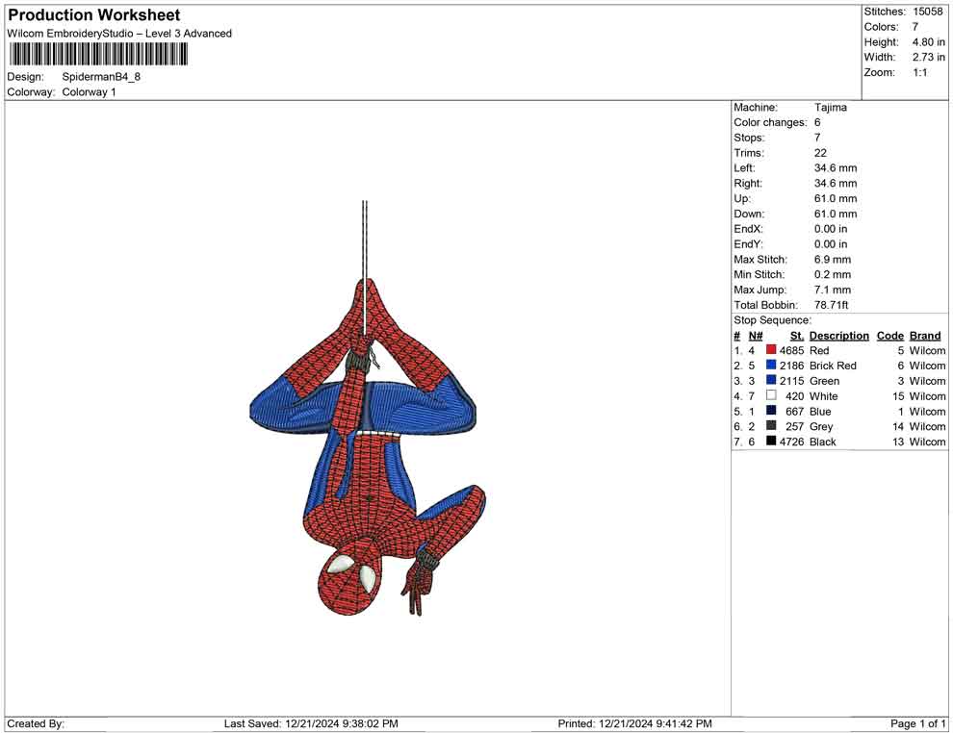Click the Black thread color swatch
Viewport: 953px width, 733px height.
[771, 441]
